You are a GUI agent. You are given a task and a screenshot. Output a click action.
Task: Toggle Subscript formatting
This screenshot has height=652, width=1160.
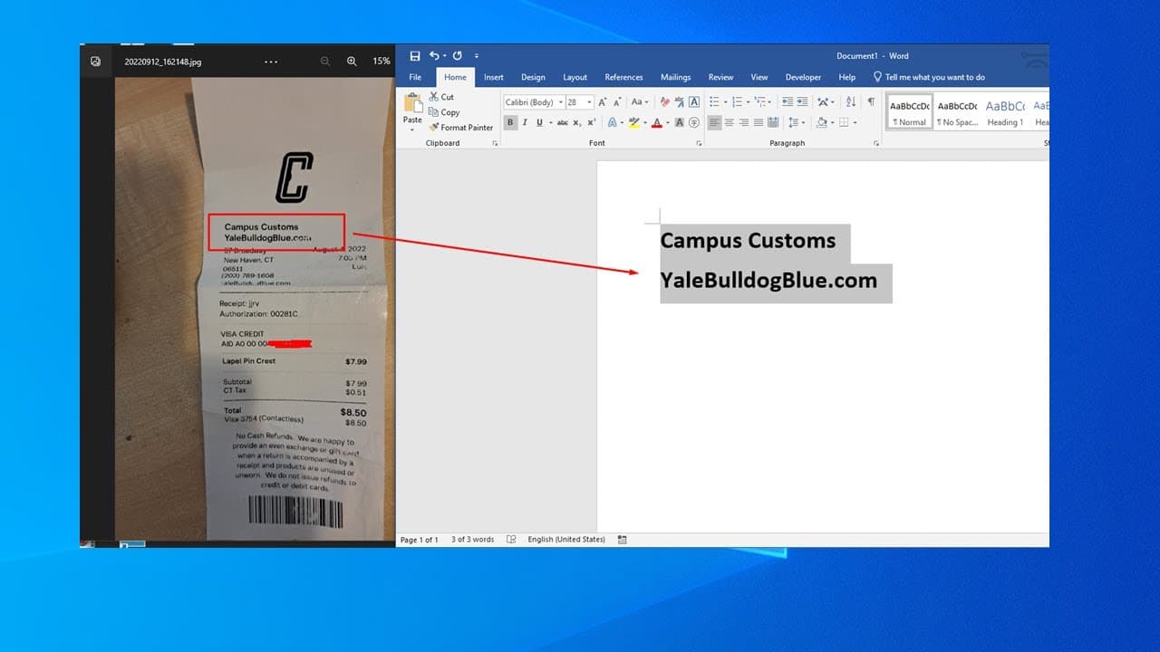[x=577, y=122]
